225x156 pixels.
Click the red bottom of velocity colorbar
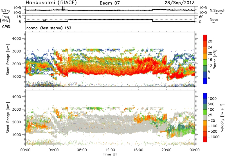click(205, 139)
